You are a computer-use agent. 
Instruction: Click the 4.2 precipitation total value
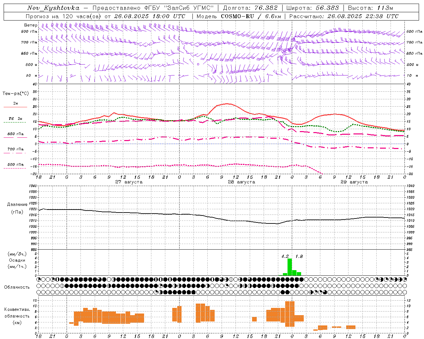[285, 256]
